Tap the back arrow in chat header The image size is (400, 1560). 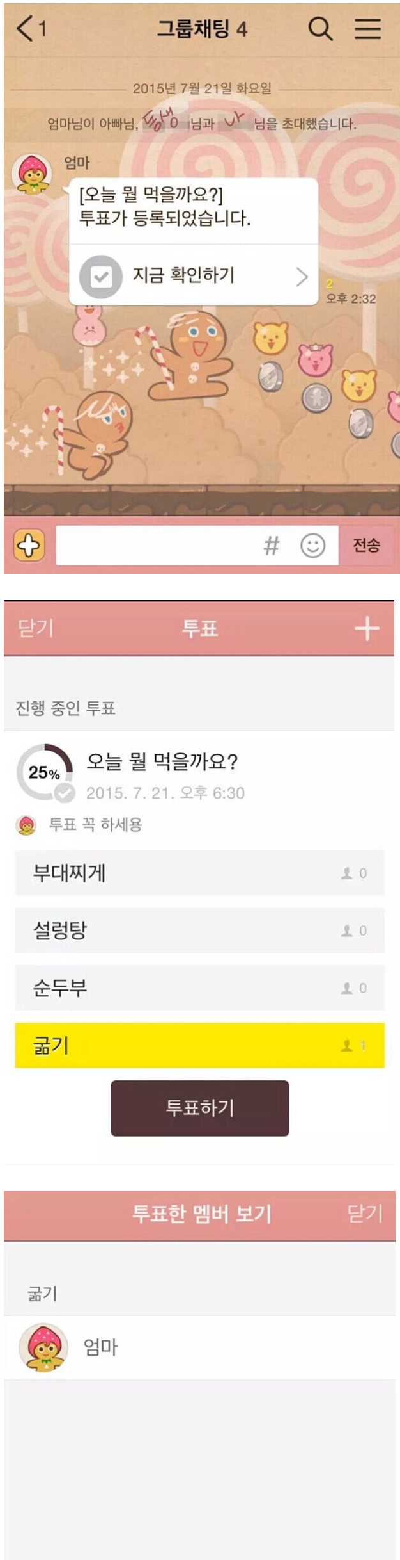point(26,29)
